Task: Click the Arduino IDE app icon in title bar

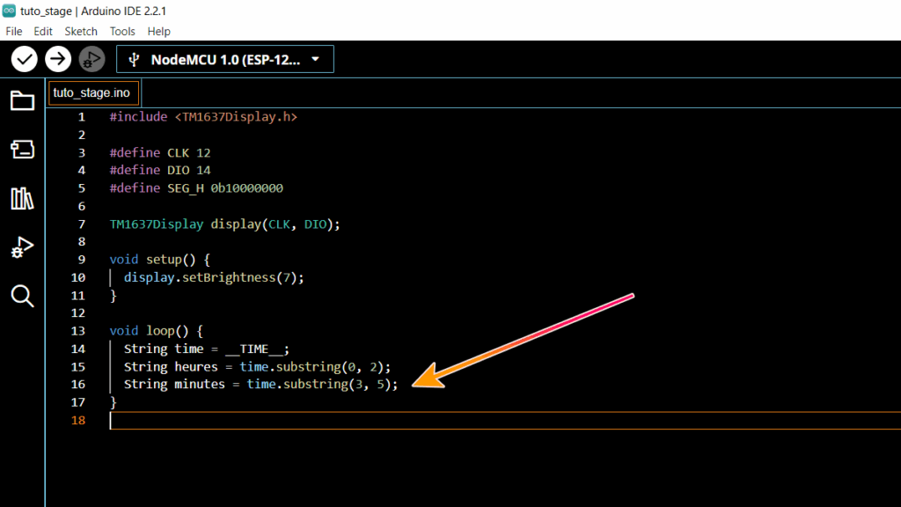Action: point(9,11)
